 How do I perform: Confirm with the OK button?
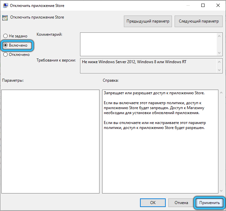(153, 203)
